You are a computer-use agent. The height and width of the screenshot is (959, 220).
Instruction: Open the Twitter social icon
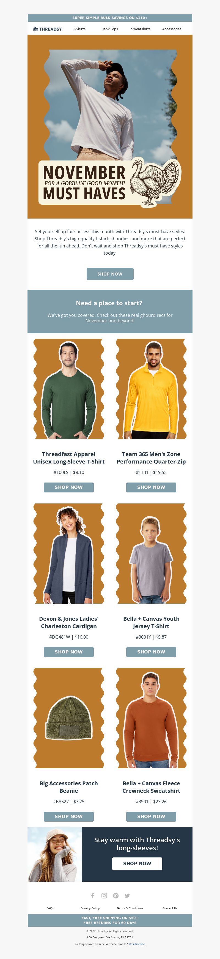click(128, 895)
